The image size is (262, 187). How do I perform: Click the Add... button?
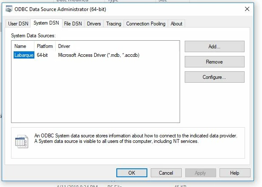pyautogui.click(x=214, y=47)
